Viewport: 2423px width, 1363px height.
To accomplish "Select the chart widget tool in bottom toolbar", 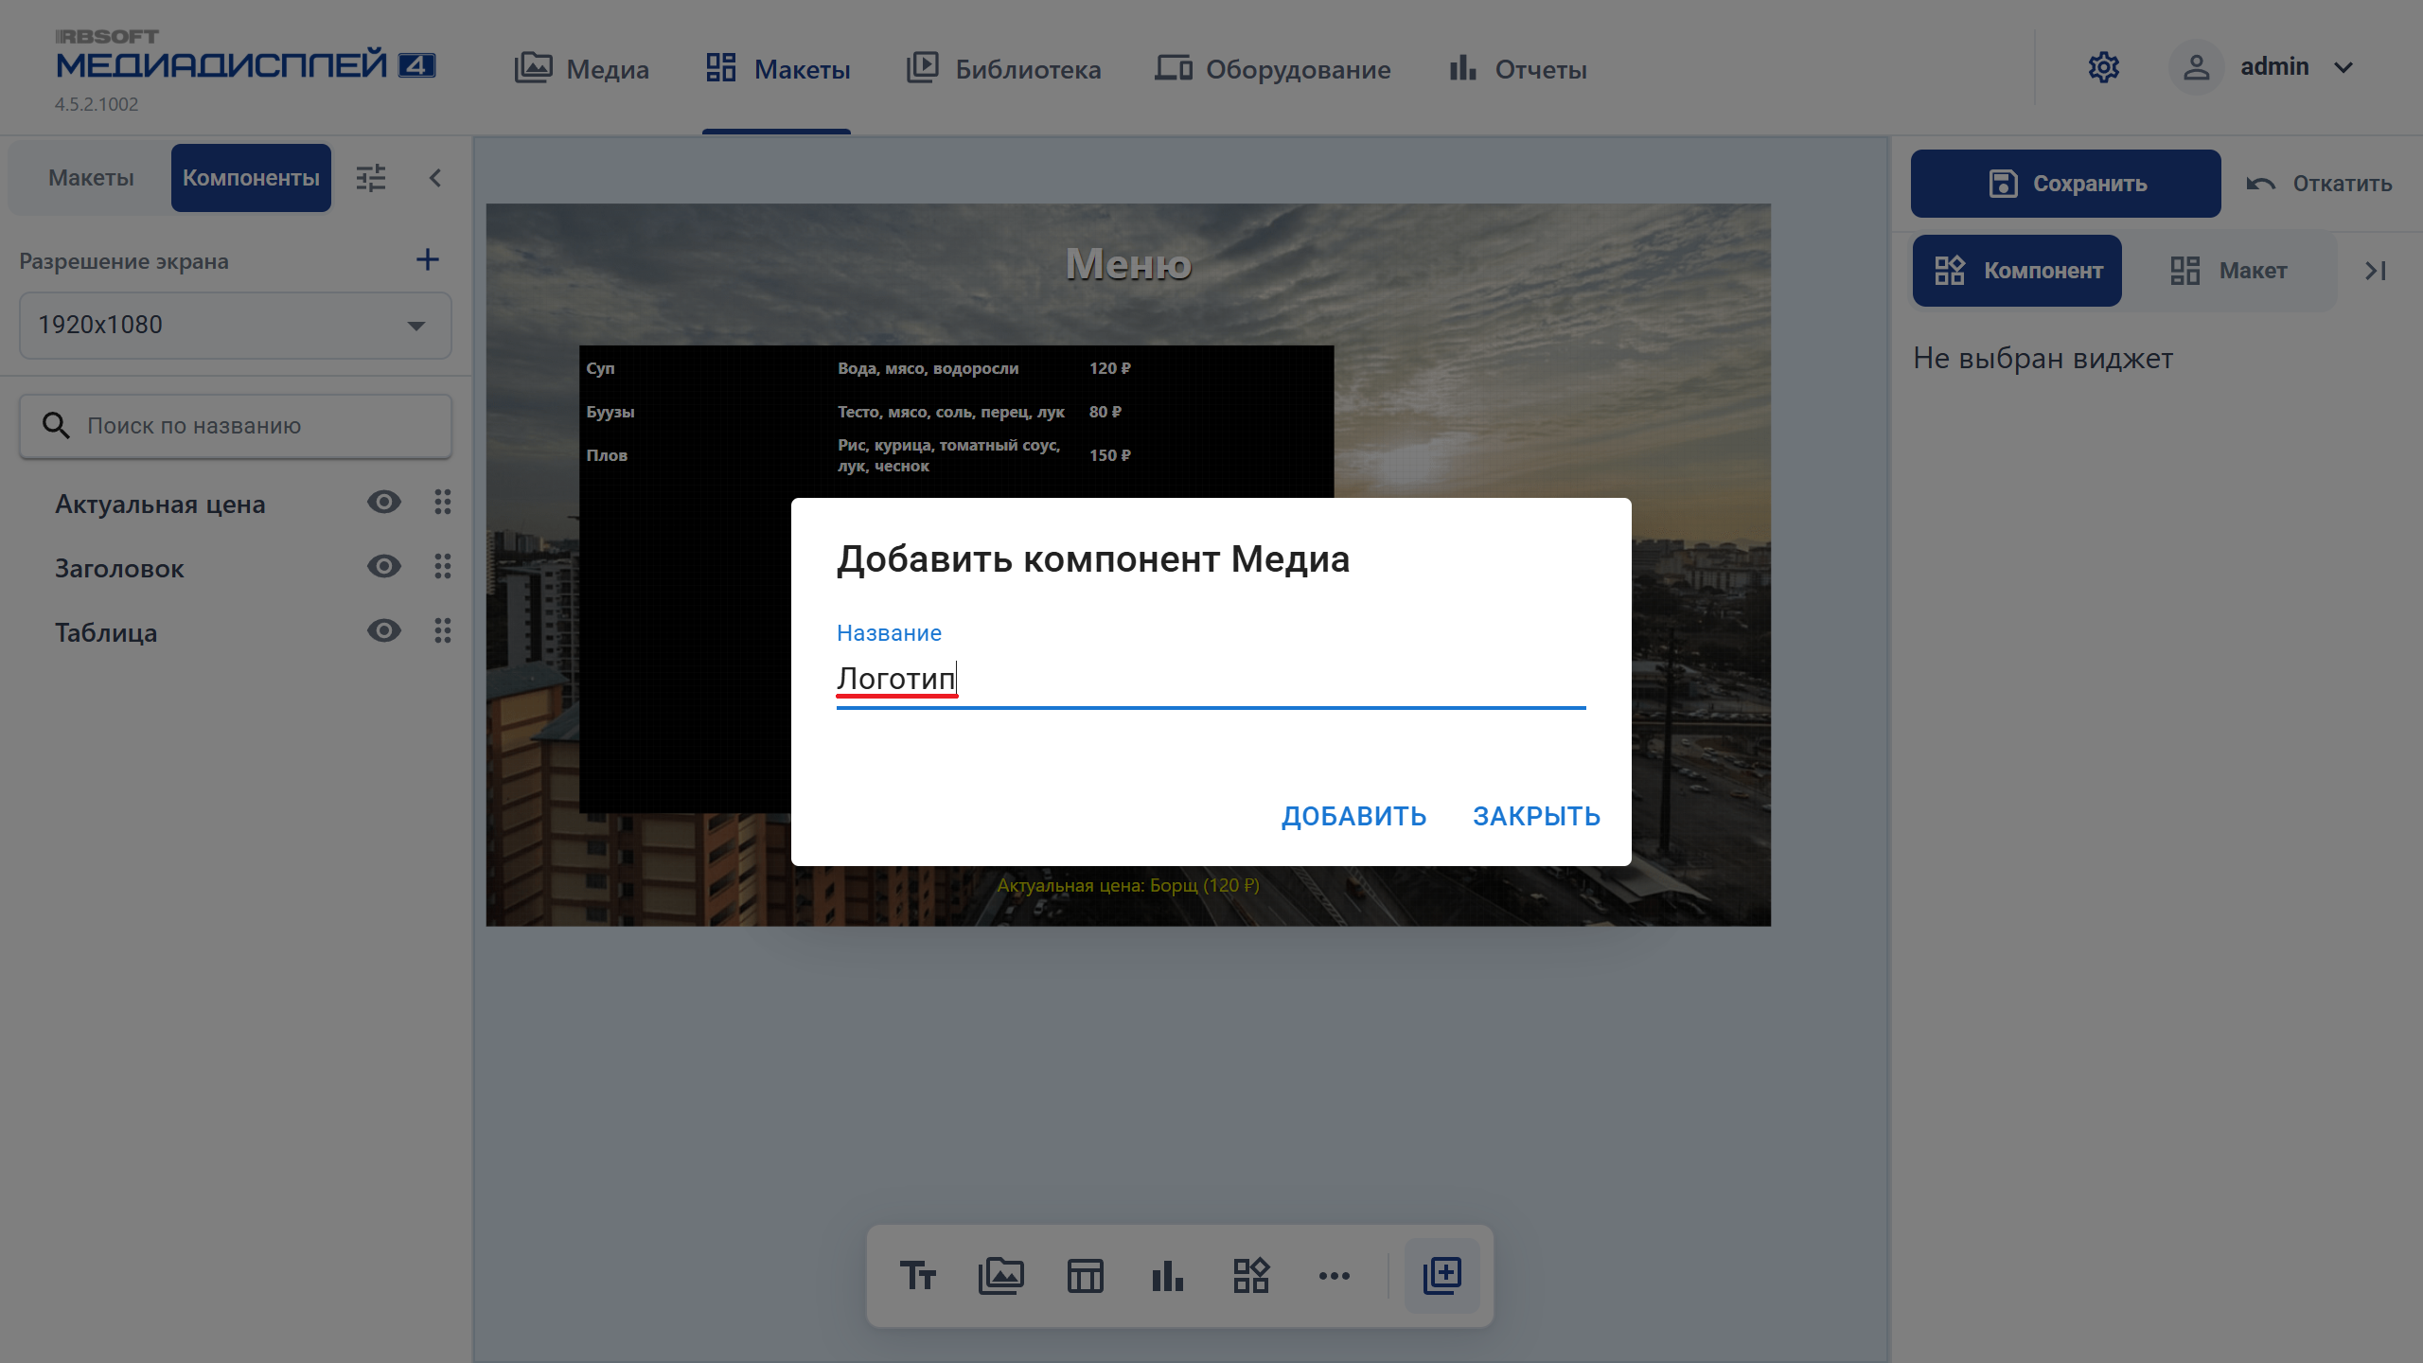I will click(x=1167, y=1275).
